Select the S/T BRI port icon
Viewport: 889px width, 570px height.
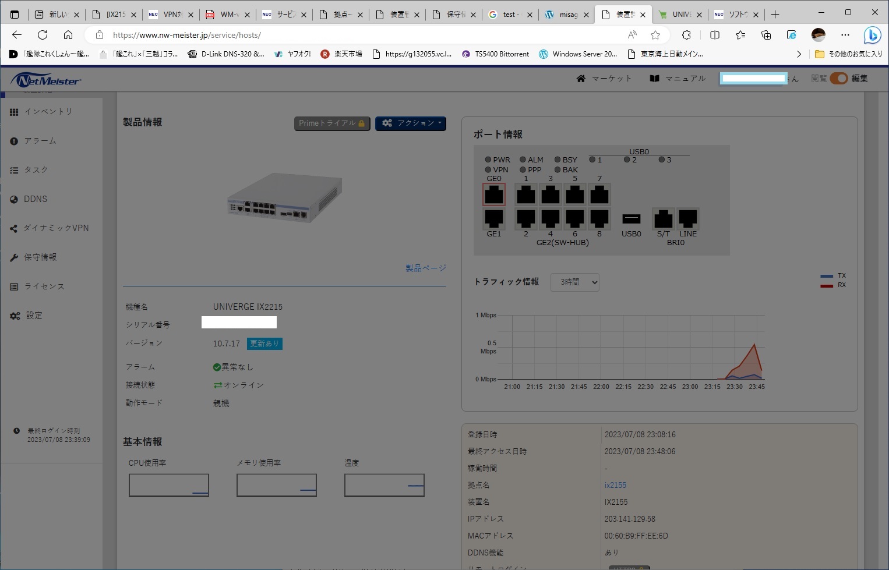point(663,219)
